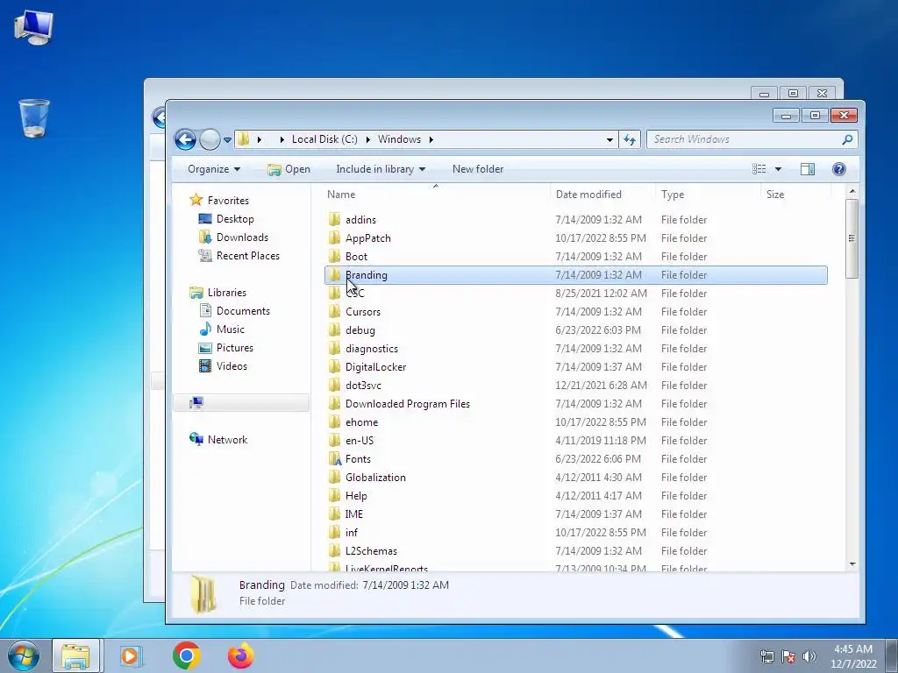Select the en-US folder
The image size is (898, 673).
point(359,441)
